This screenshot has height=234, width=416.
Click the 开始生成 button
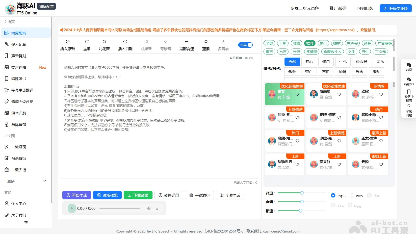coord(76,195)
